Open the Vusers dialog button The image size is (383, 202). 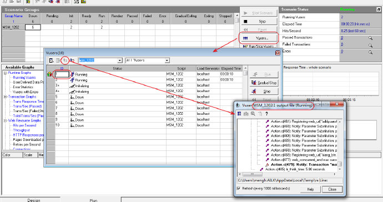point(259,38)
